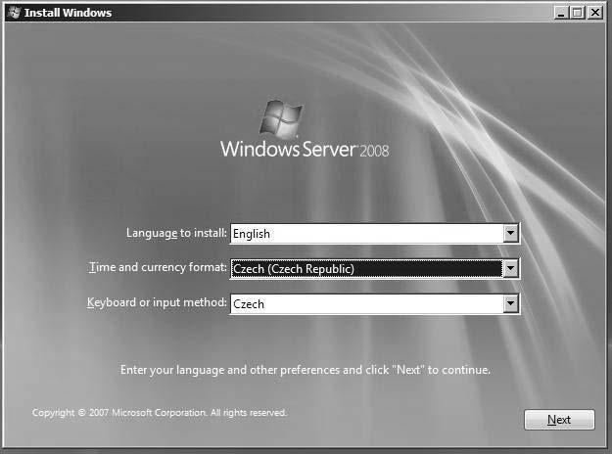Maximize the Install Windows window

point(578,13)
